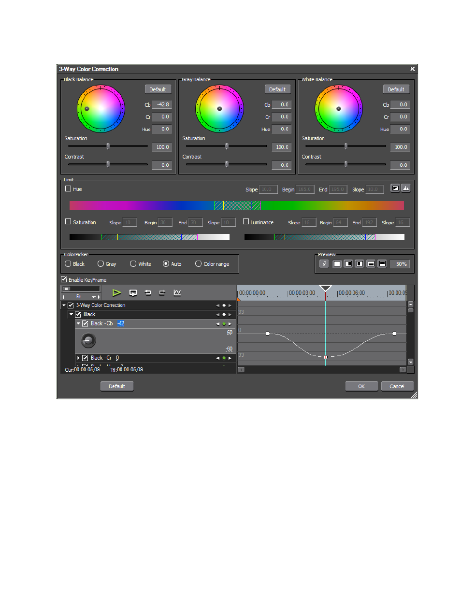Go to next keyframe on Black row
This screenshot has height=597, width=461.
[x=230, y=315]
